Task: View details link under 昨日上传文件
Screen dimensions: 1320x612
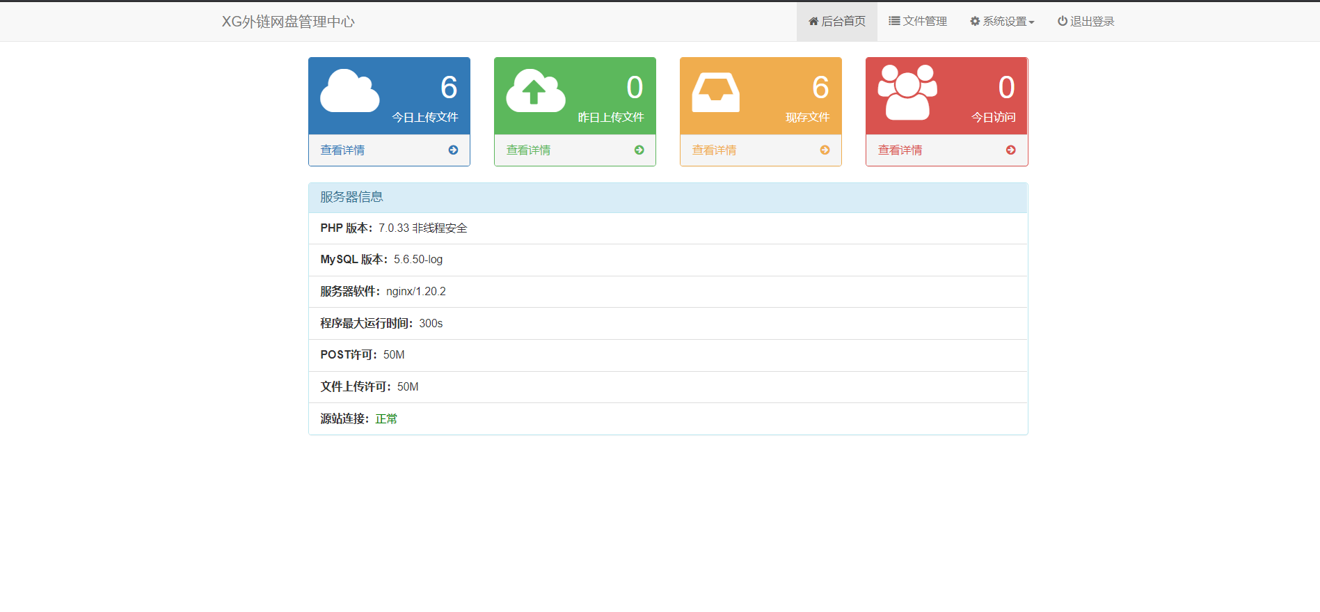Action: click(528, 150)
